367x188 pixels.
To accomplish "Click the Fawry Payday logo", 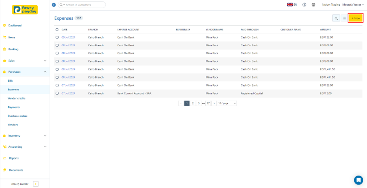I will click(25, 10).
